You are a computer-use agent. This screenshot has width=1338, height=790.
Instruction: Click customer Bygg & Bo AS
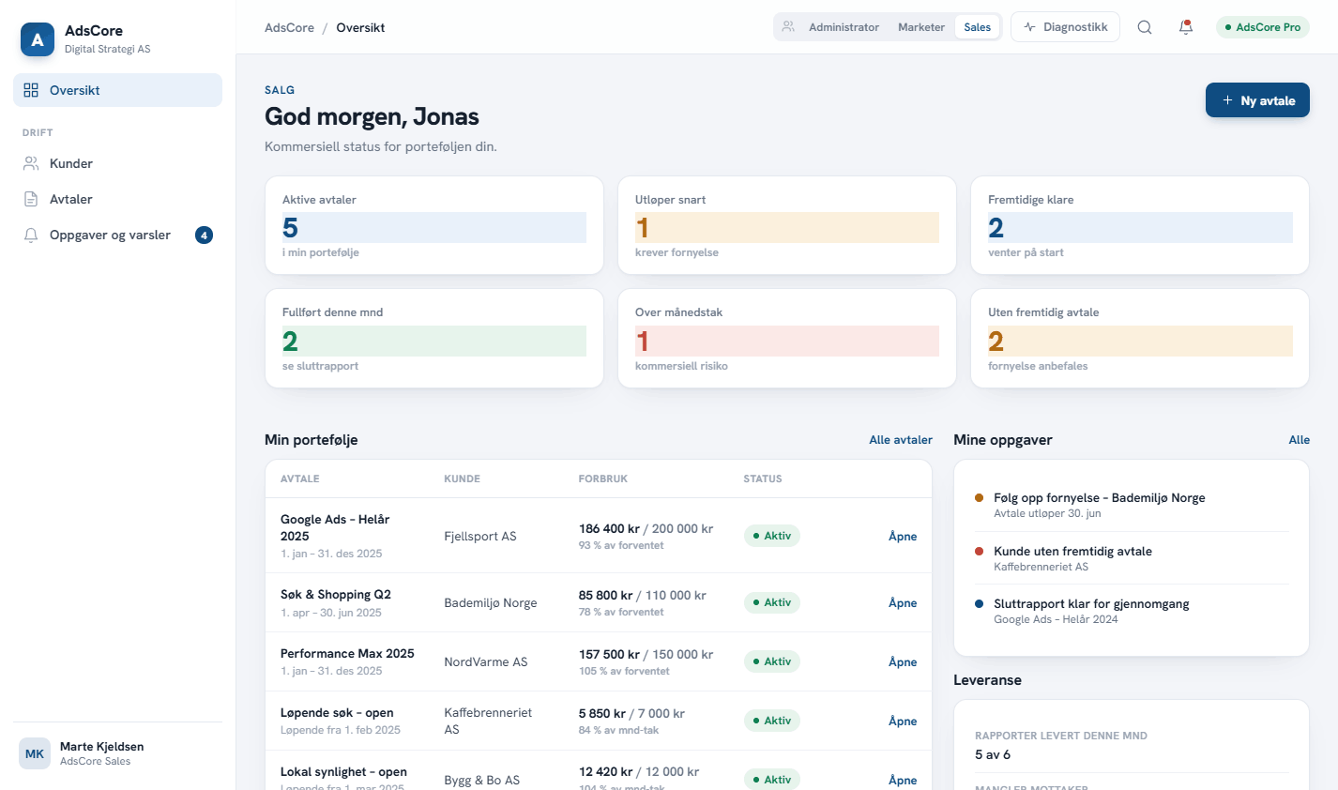(482, 781)
